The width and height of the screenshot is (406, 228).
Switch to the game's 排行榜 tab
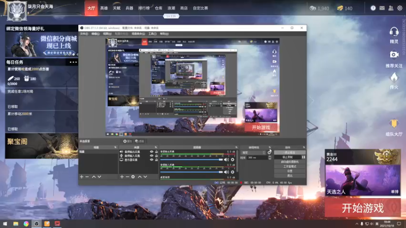tap(144, 8)
